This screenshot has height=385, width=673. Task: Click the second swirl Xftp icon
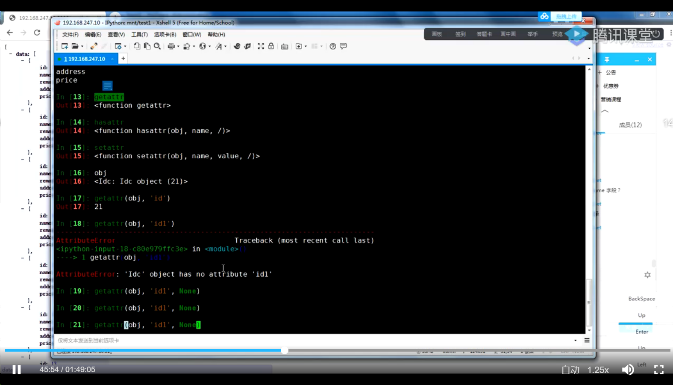pyautogui.click(x=247, y=46)
